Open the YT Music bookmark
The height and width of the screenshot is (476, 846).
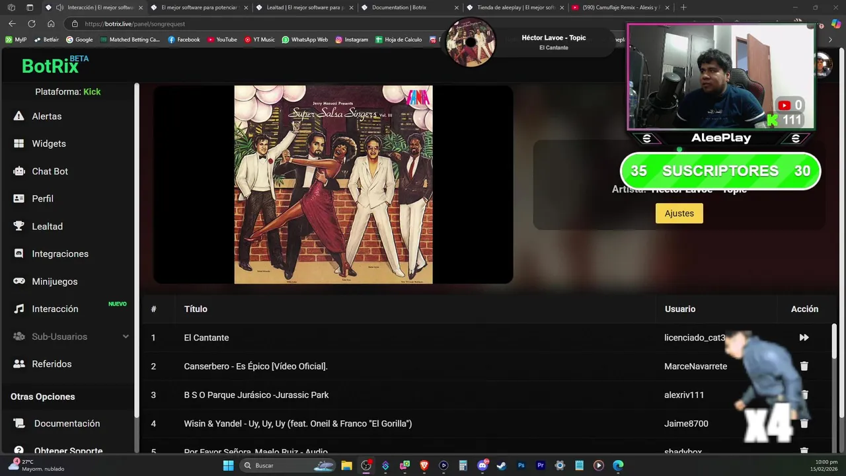[259, 40]
